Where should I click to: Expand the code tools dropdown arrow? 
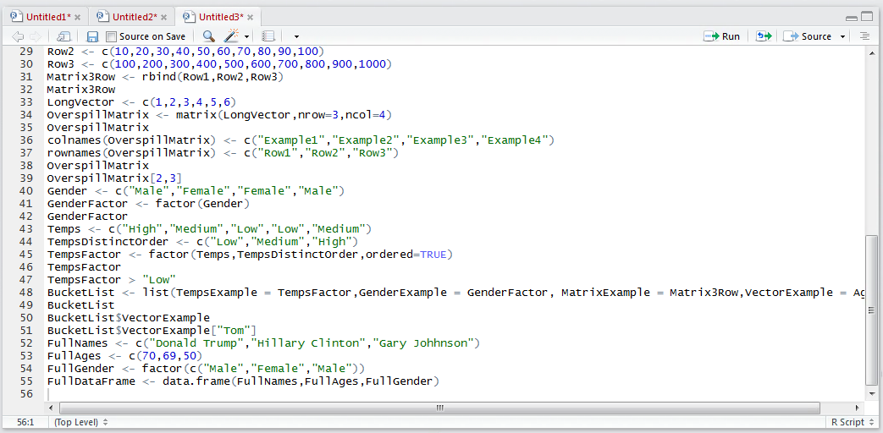click(246, 37)
